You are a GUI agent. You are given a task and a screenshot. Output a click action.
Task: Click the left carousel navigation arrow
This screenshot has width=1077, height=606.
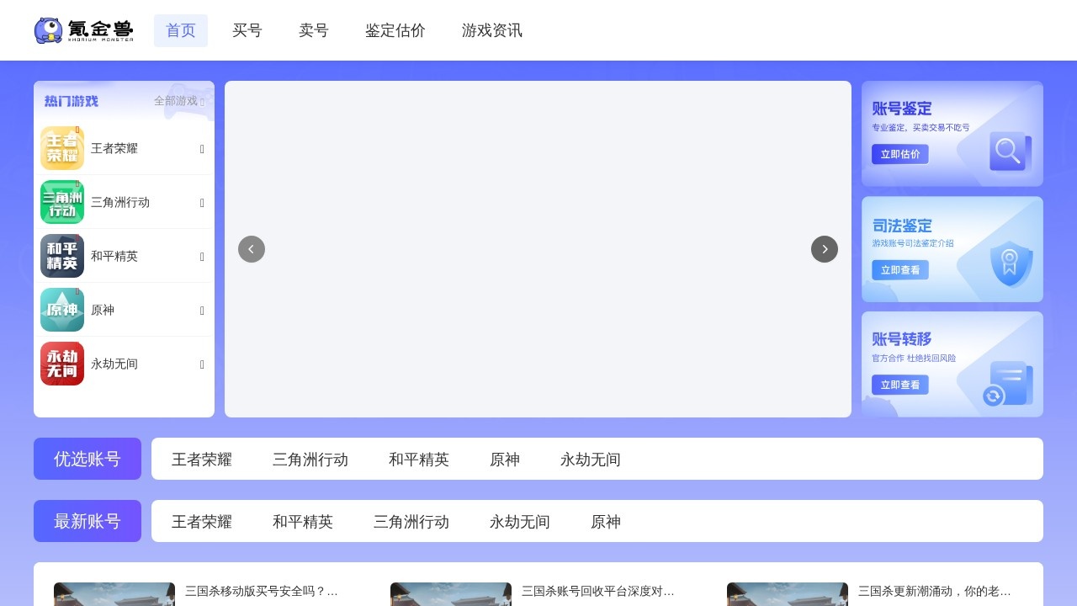coord(252,249)
